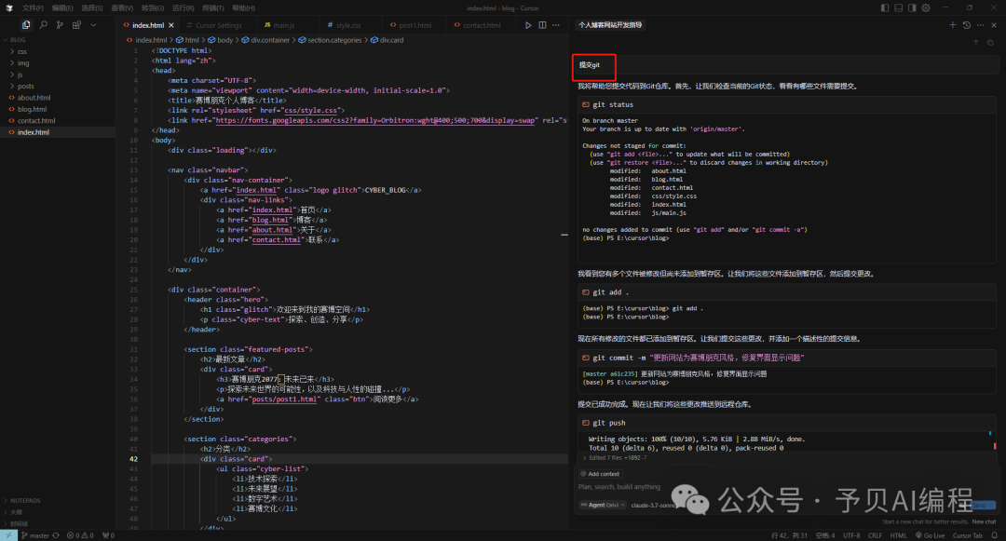1006x541 pixels.
Task: Expand the posts folder in the explorer
Action: click(25, 86)
